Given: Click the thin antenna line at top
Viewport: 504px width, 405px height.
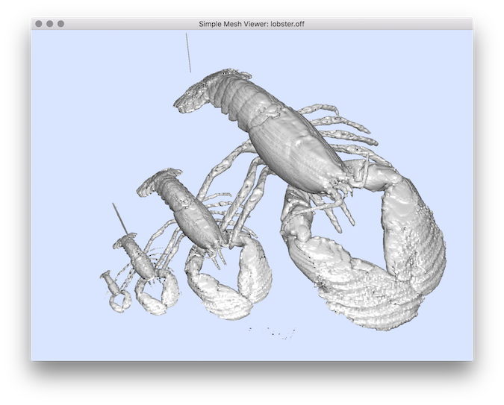Looking at the screenshot, I should pos(188,52).
